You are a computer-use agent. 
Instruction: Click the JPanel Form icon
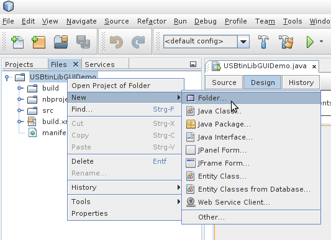tap(191, 150)
